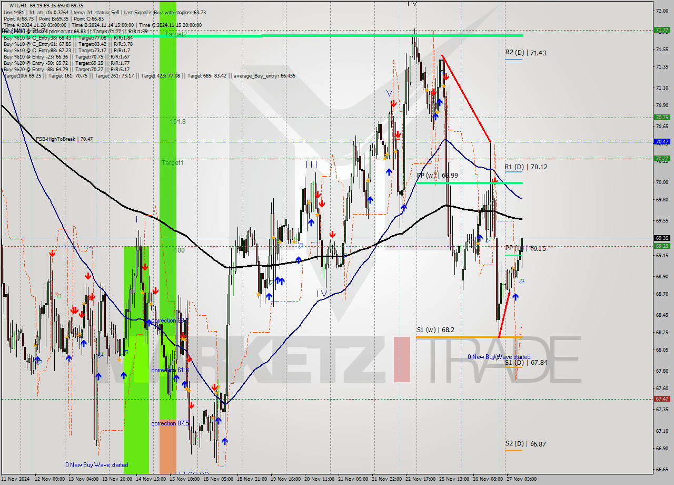
Task: Click the '15 Nov 10:00' time axis label
Action: (184, 480)
